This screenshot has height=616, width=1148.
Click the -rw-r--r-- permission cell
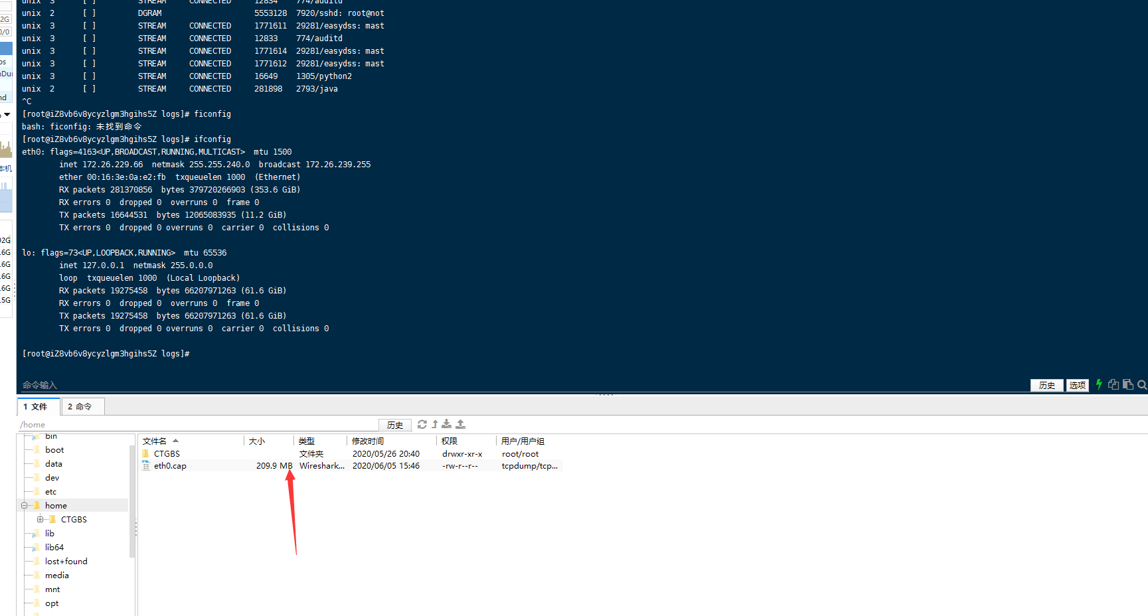(x=459, y=466)
